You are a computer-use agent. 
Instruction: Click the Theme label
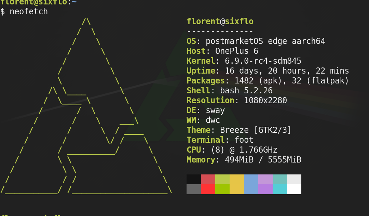point(199,130)
